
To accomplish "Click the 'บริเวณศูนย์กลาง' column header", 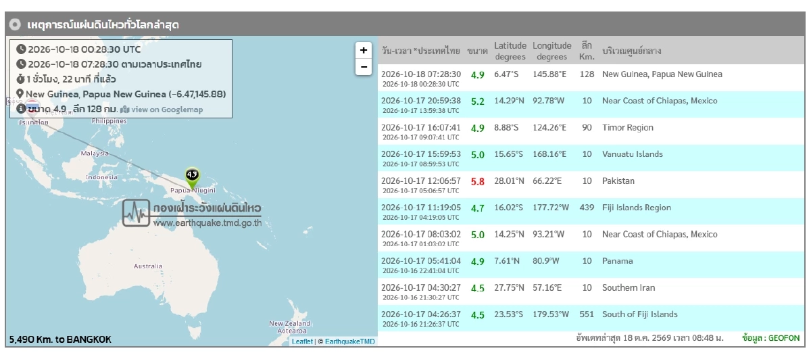I will tap(631, 51).
